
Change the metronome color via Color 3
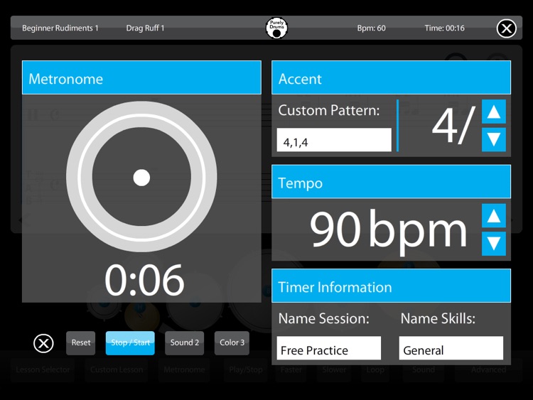[x=232, y=343]
